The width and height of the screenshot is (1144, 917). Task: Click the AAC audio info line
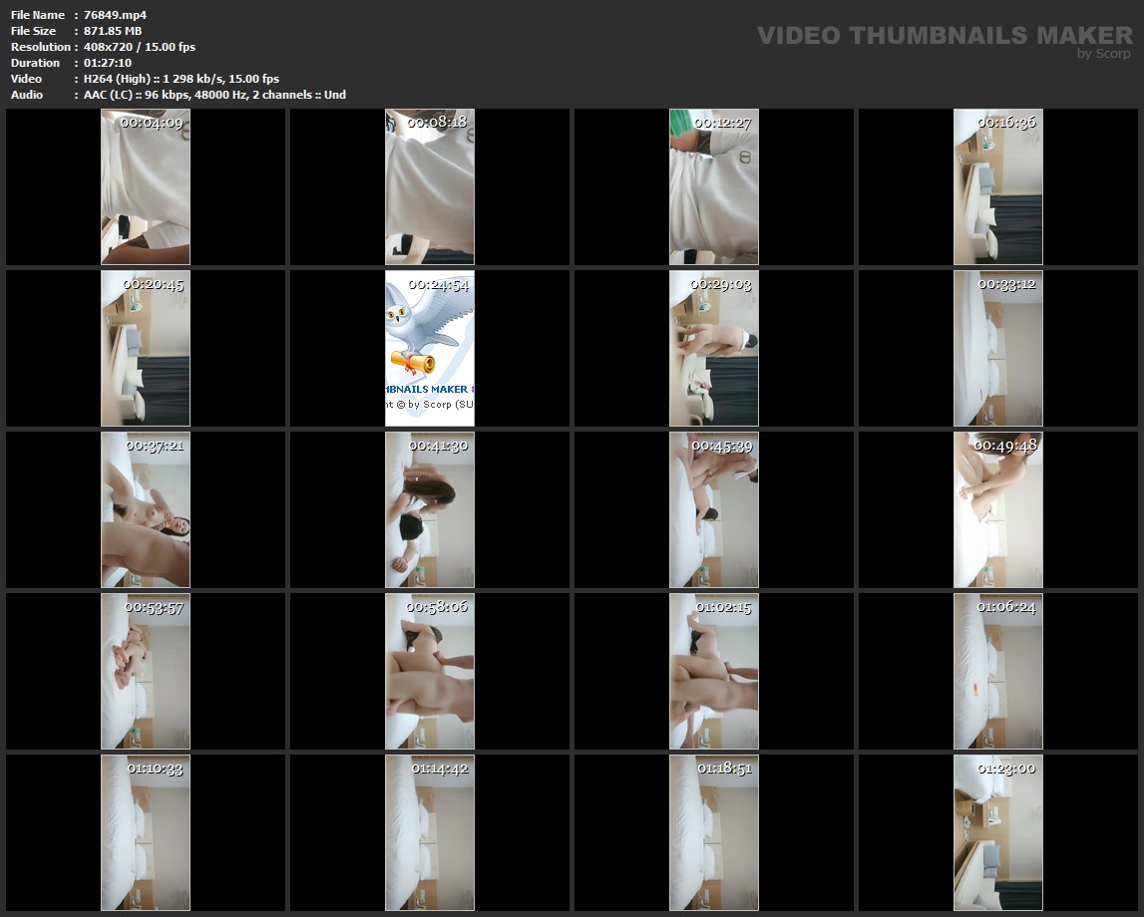[x=214, y=95]
